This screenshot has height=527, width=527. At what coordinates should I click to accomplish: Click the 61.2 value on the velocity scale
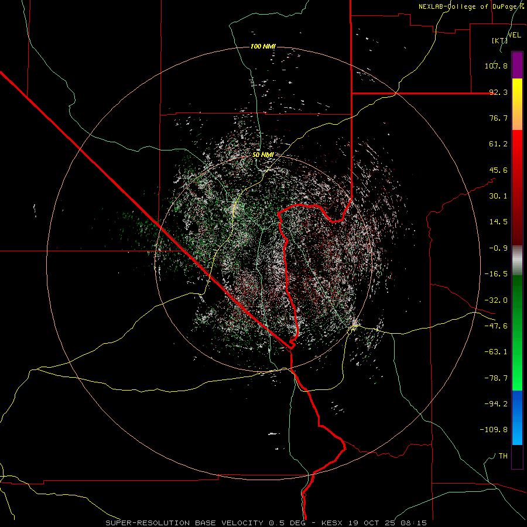498,144
